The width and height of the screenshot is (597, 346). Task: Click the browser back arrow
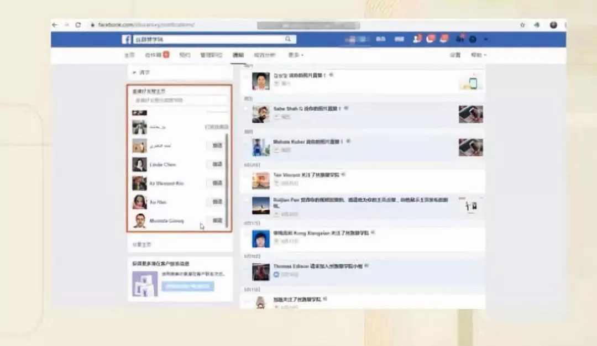[54, 25]
